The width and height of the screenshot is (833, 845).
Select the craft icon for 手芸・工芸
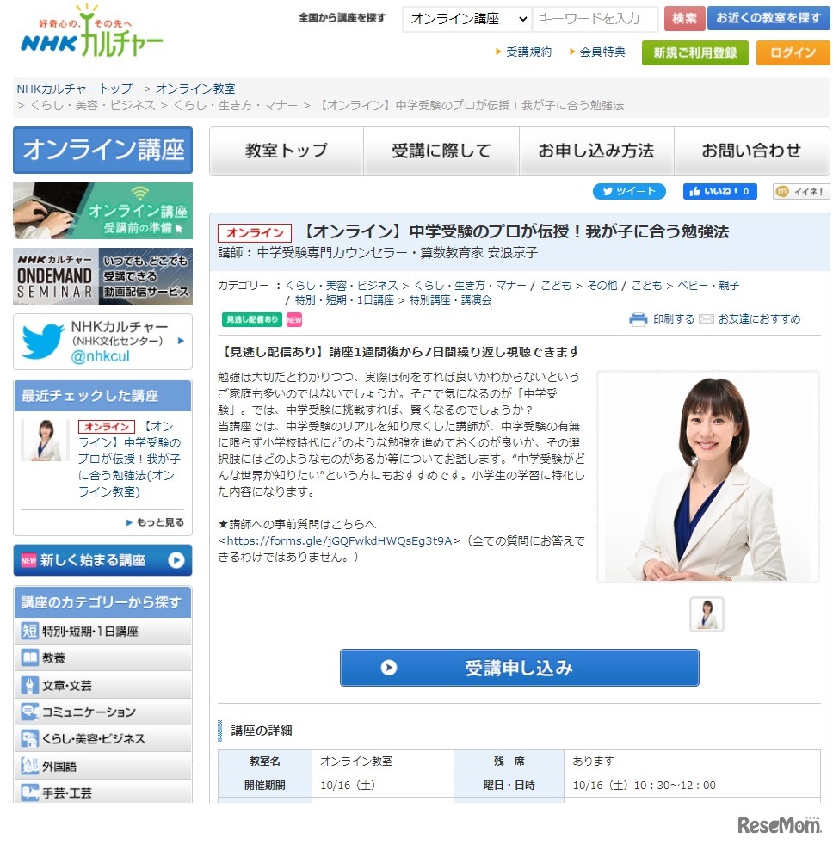[29, 791]
